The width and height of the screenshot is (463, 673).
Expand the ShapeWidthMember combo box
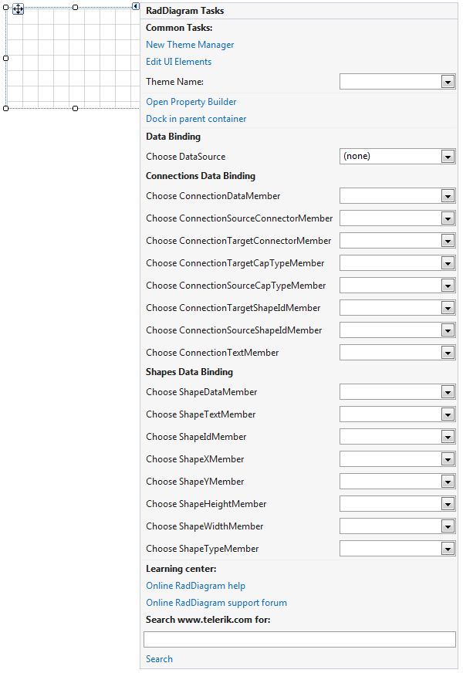tap(448, 526)
